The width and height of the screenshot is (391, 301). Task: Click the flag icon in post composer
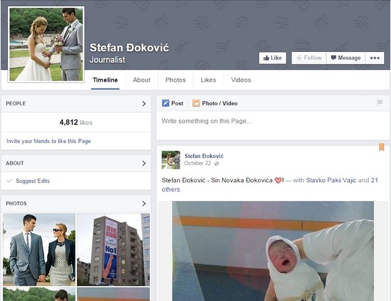click(x=379, y=102)
